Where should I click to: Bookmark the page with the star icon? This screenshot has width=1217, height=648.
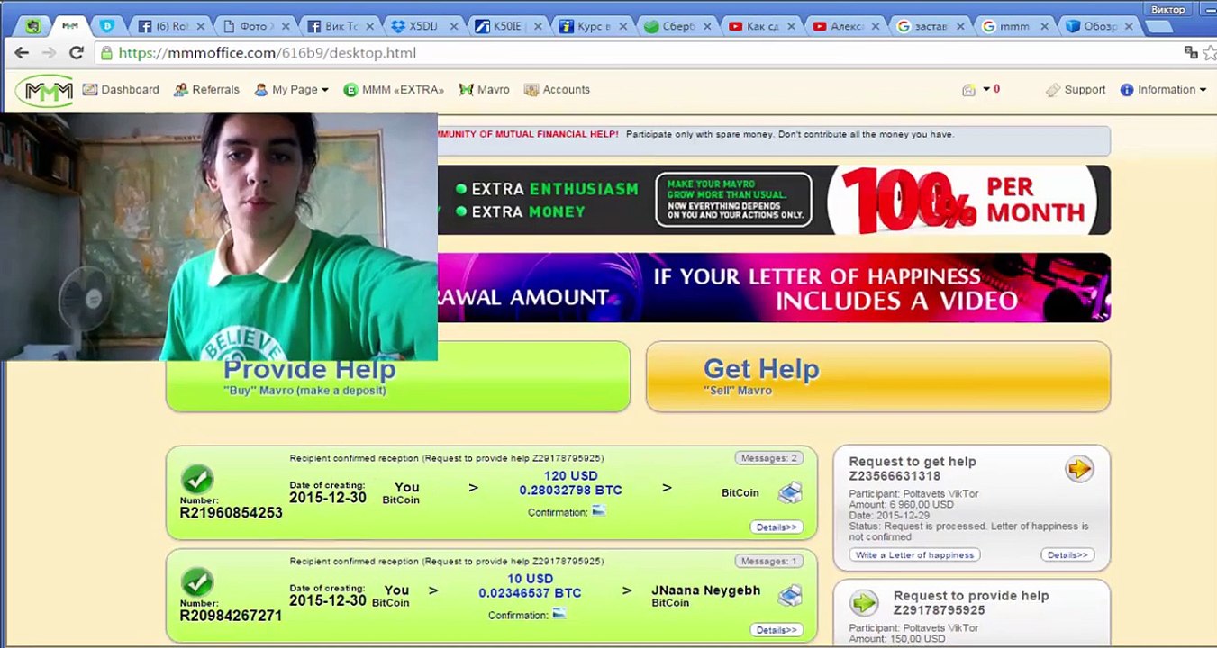point(1209,53)
